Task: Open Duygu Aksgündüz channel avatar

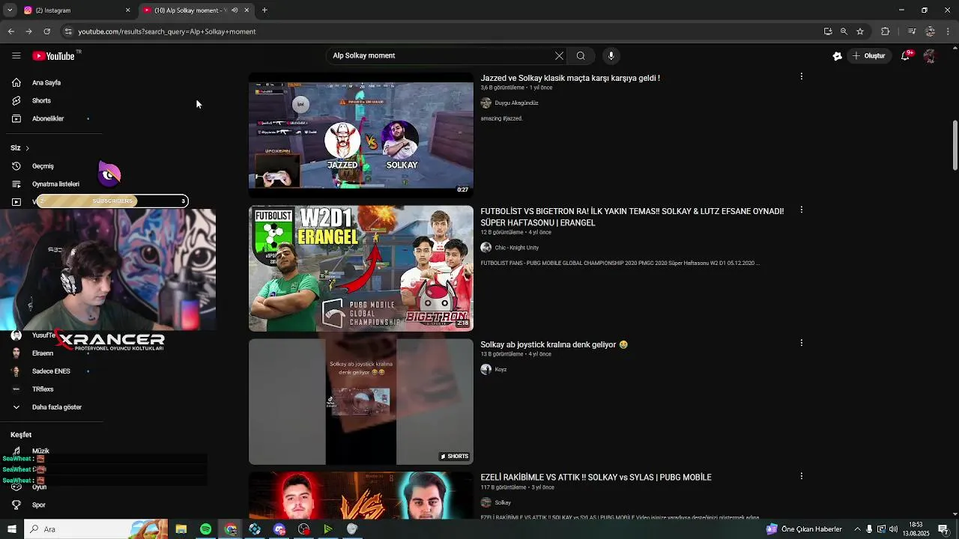Action: 486,103
